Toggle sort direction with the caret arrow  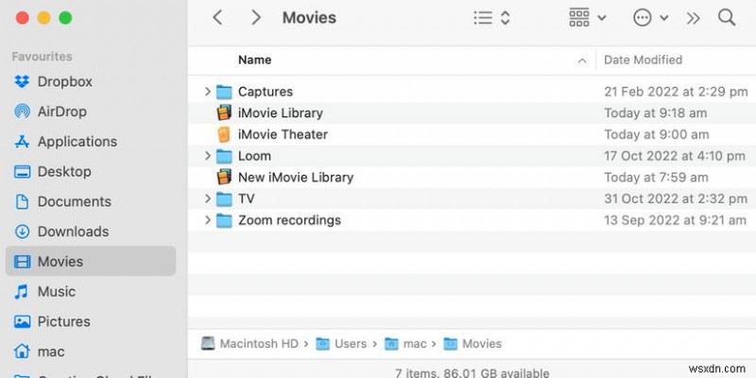tap(582, 60)
